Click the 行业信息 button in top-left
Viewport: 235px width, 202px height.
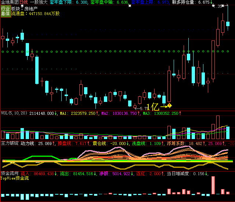(5, 11)
